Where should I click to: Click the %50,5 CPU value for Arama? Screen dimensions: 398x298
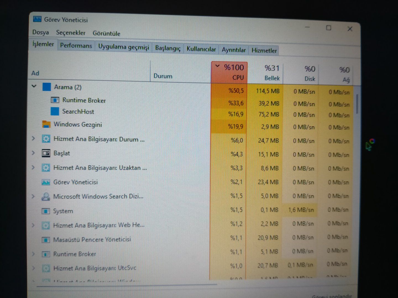point(236,91)
